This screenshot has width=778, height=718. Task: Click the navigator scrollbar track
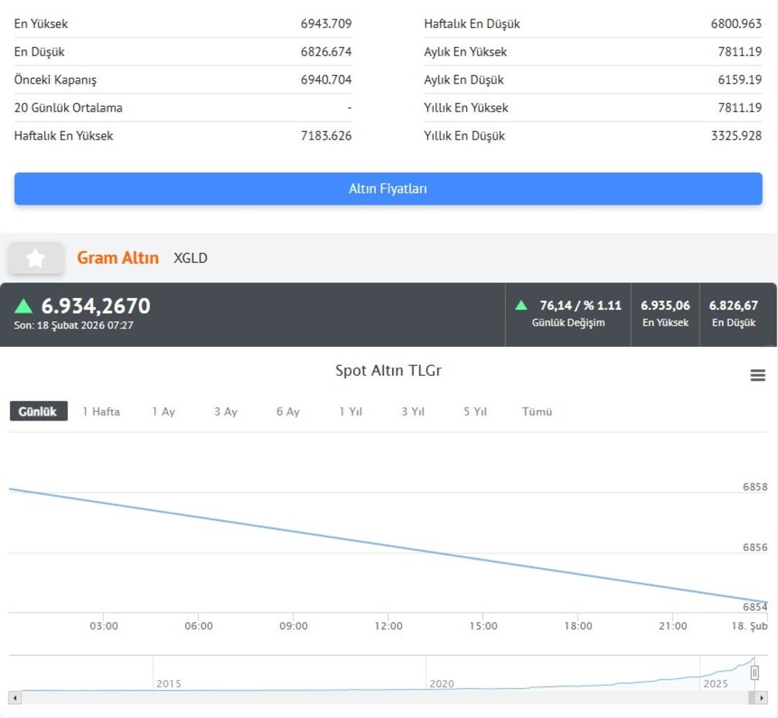pyautogui.click(x=360, y=698)
